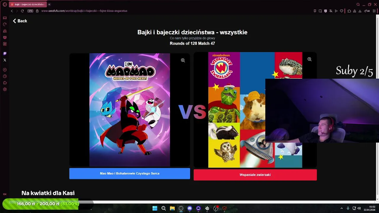Take a snapshot with toolbar icon
The width and height of the screenshot is (379, 213).
[x=320, y=11]
